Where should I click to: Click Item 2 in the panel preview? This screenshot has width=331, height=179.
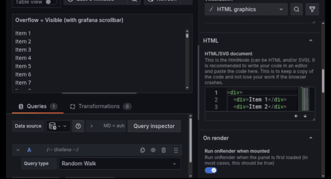tap(23, 42)
